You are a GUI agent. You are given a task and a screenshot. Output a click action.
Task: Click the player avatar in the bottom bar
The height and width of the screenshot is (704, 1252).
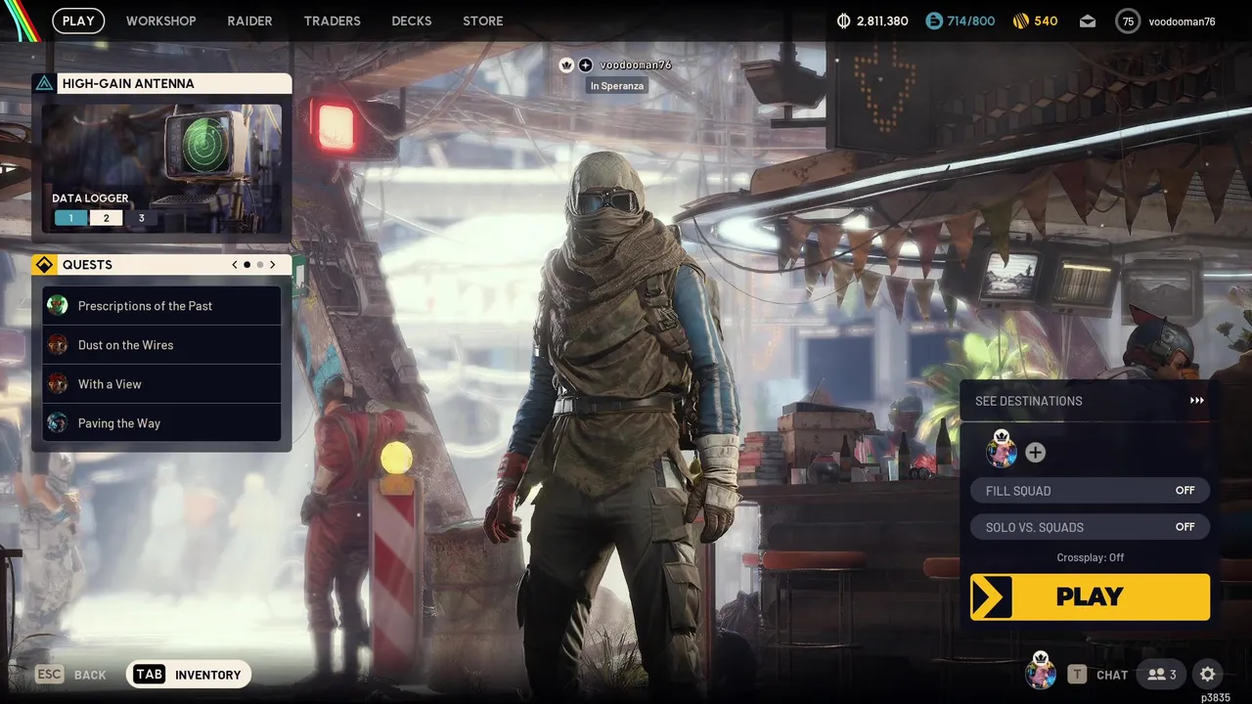tap(1041, 674)
